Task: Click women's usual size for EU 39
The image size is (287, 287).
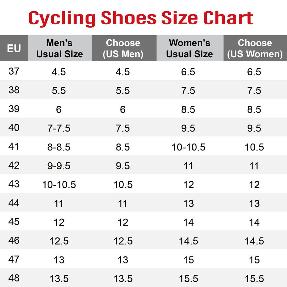Action: click(x=188, y=110)
